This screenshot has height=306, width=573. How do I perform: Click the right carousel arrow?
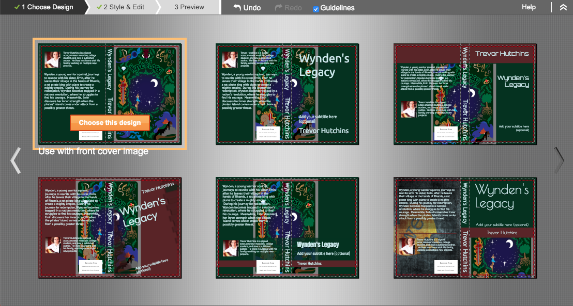(x=559, y=160)
